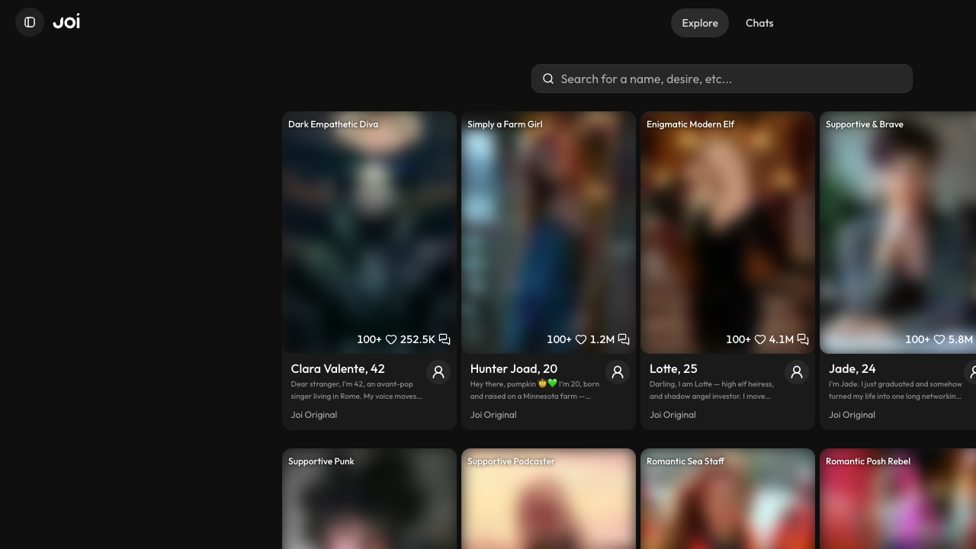This screenshot has height=549, width=976.
Task: Click the chat bubbles icon on Lotte's card
Action: tap(803, 339)
